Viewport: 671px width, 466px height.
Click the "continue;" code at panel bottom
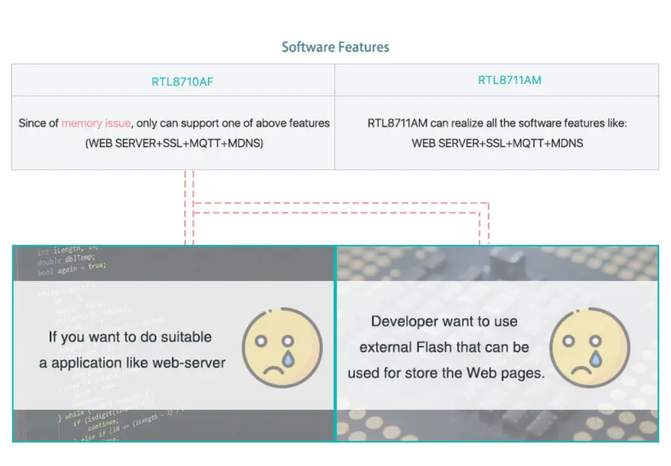click(103, 424)
